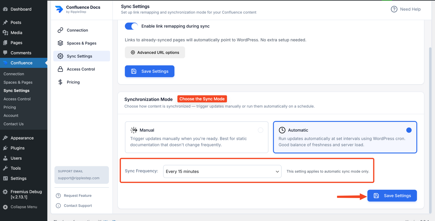Click the Plugins plug icon

[x=5, y=148]
